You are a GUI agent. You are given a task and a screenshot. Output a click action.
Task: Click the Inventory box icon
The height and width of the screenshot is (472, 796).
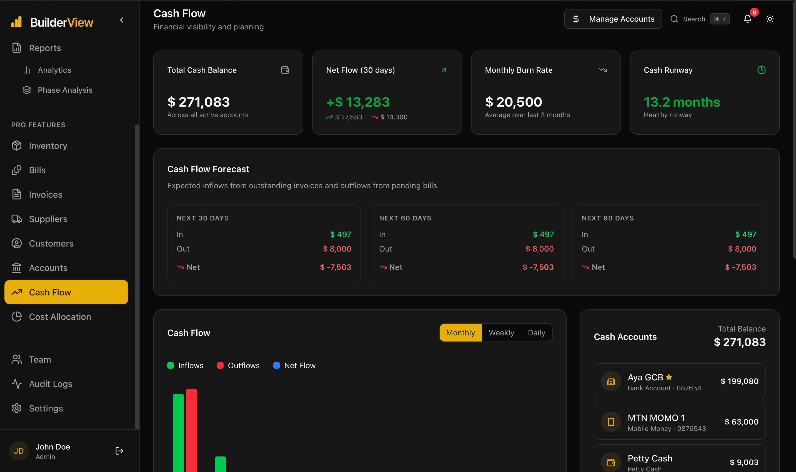coord(17,146)
